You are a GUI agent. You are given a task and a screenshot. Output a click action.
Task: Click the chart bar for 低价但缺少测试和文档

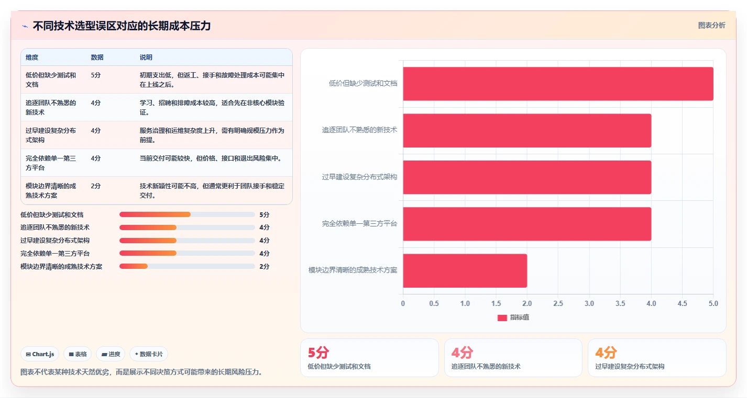[x=558, y=84]
